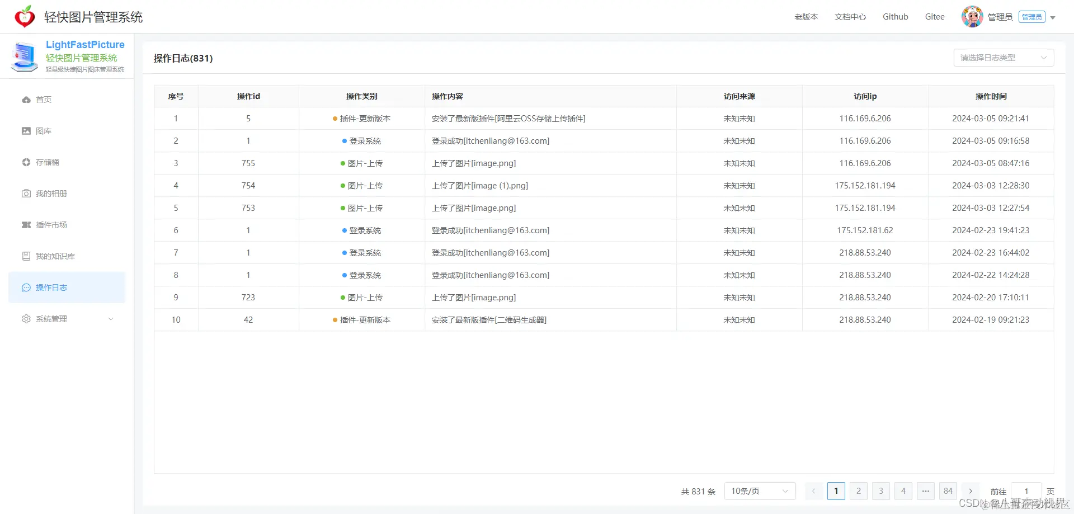The width and height of the screenshot is (1074, 514).
Task: Click the 操作类别 column header
Action: tap(362, 96)
